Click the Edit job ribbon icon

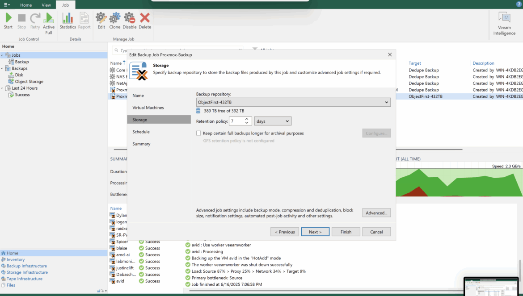point(101,21)
